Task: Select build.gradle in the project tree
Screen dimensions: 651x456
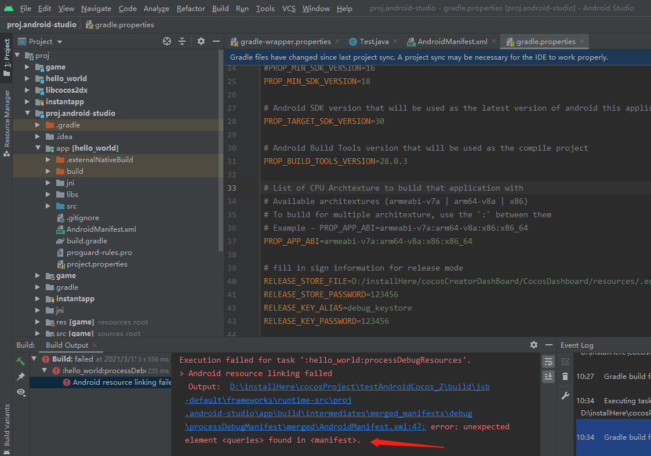Action: point(86,241)
